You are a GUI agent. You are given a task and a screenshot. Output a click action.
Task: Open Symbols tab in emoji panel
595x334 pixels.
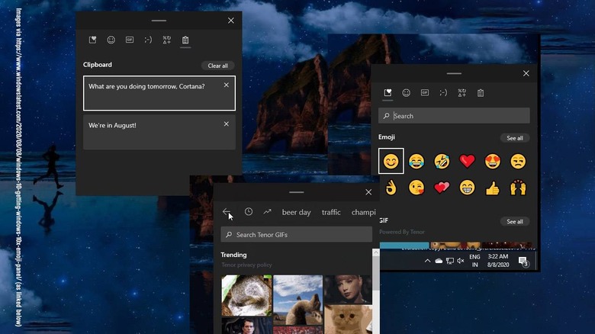point(462,92)
